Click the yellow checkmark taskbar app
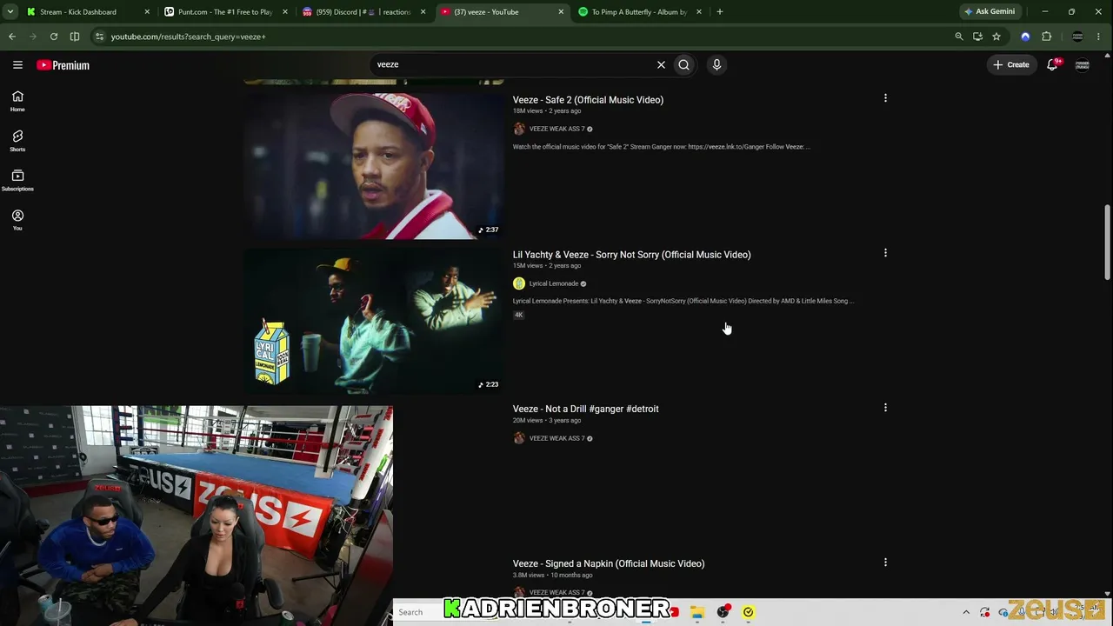 pyautogui.click(x=748, y=612)
